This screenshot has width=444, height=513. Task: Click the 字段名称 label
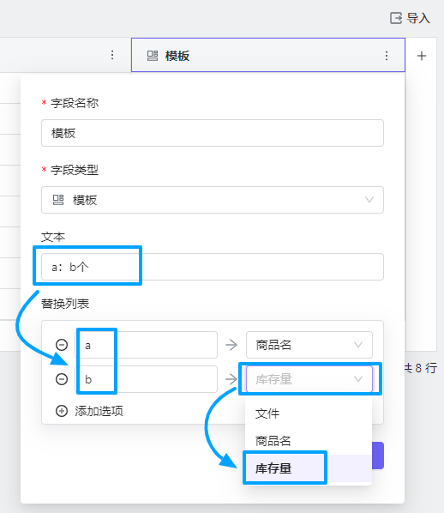(x=75, y=103)
